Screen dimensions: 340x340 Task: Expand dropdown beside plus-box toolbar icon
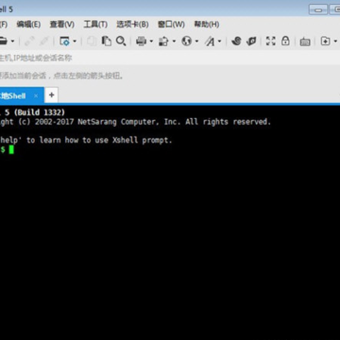click(x=335, y=42)
